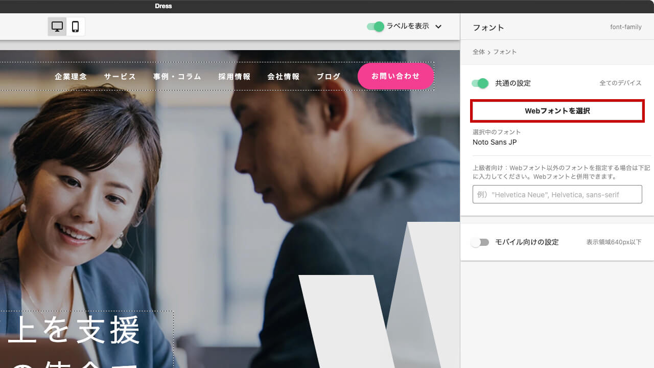Toggle the ラベルを表示 switch
654x368 pixels.
pyautogui.click(x=375, y=27)
